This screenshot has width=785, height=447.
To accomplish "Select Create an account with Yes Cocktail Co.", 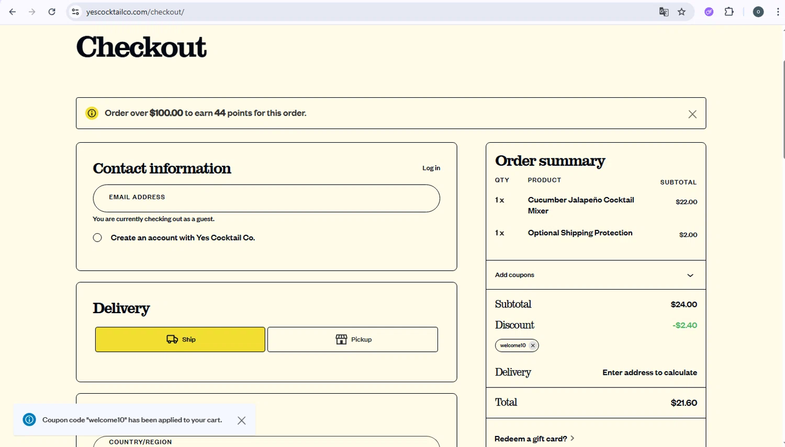I will coord(97,237).
